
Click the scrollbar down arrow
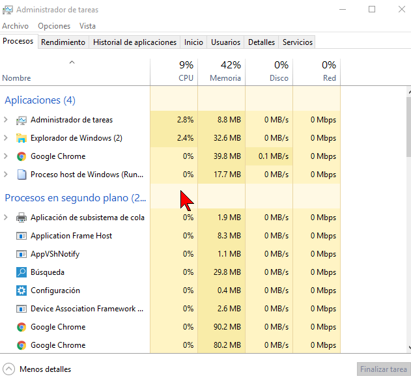point(409,348)
